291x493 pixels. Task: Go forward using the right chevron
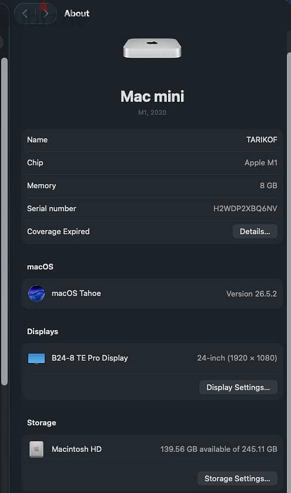pos(46,14)
